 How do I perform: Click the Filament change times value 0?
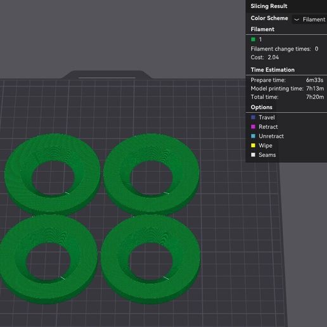click(x=316, y=49)
